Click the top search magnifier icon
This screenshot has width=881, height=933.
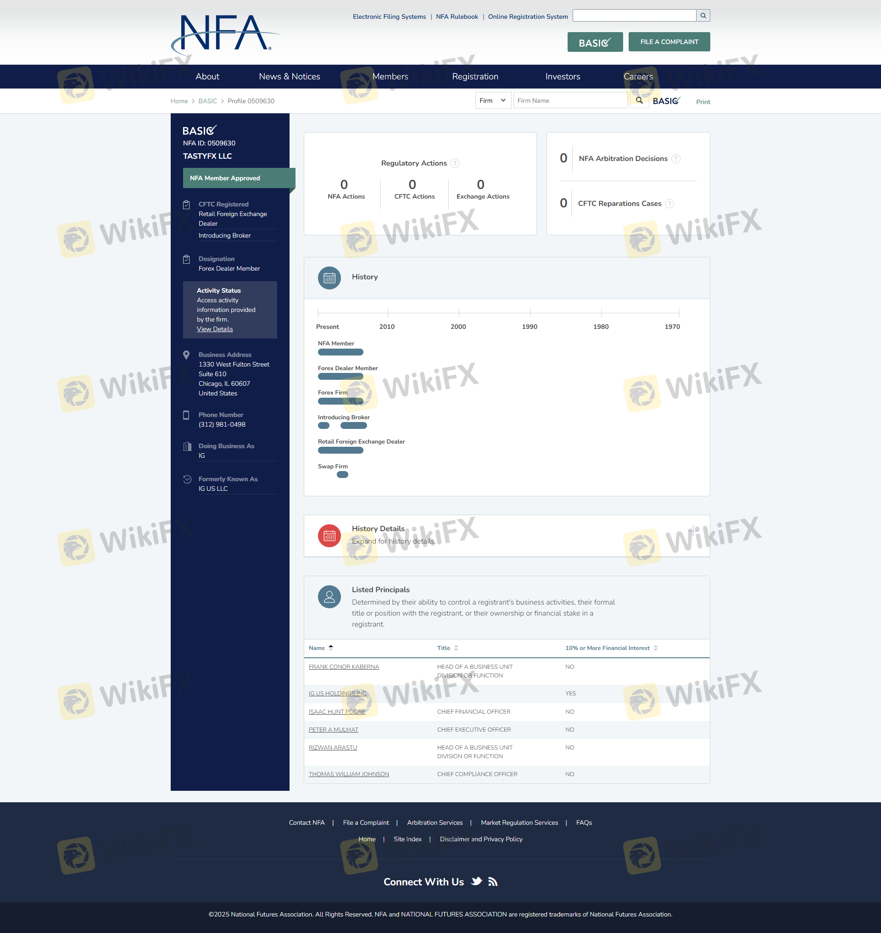click(x=703, y=16)
